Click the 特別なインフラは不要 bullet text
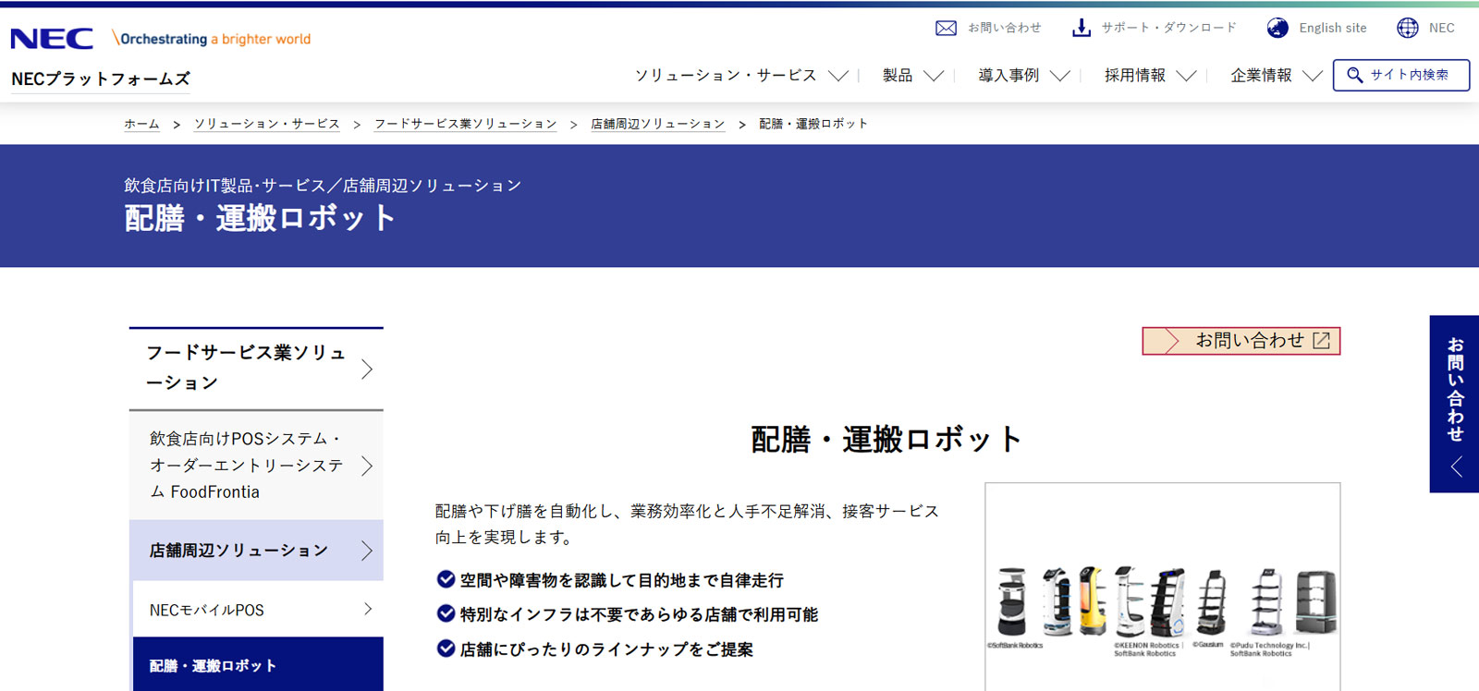This screenshot has height=691, width=1479. [639, 614]
